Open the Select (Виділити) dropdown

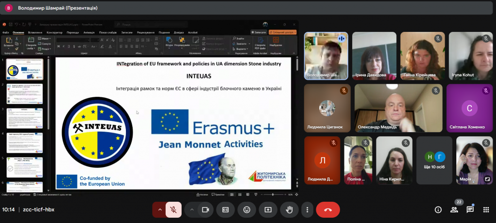click(240, 49)
